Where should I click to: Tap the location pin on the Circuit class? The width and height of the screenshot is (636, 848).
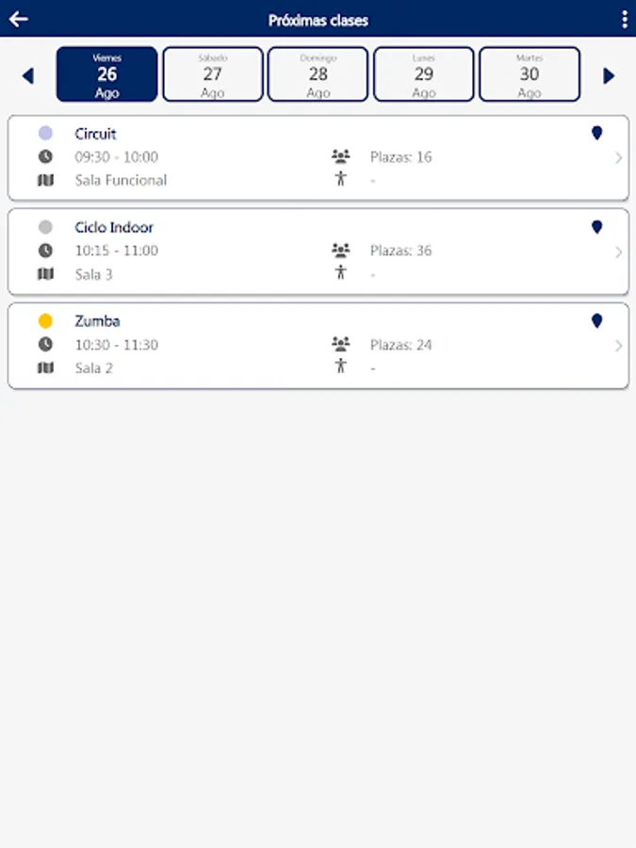click(596, 133)
